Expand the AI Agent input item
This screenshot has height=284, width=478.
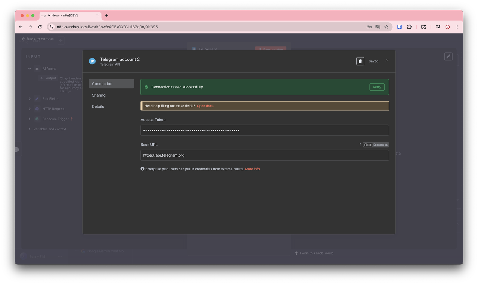[30, 69]
